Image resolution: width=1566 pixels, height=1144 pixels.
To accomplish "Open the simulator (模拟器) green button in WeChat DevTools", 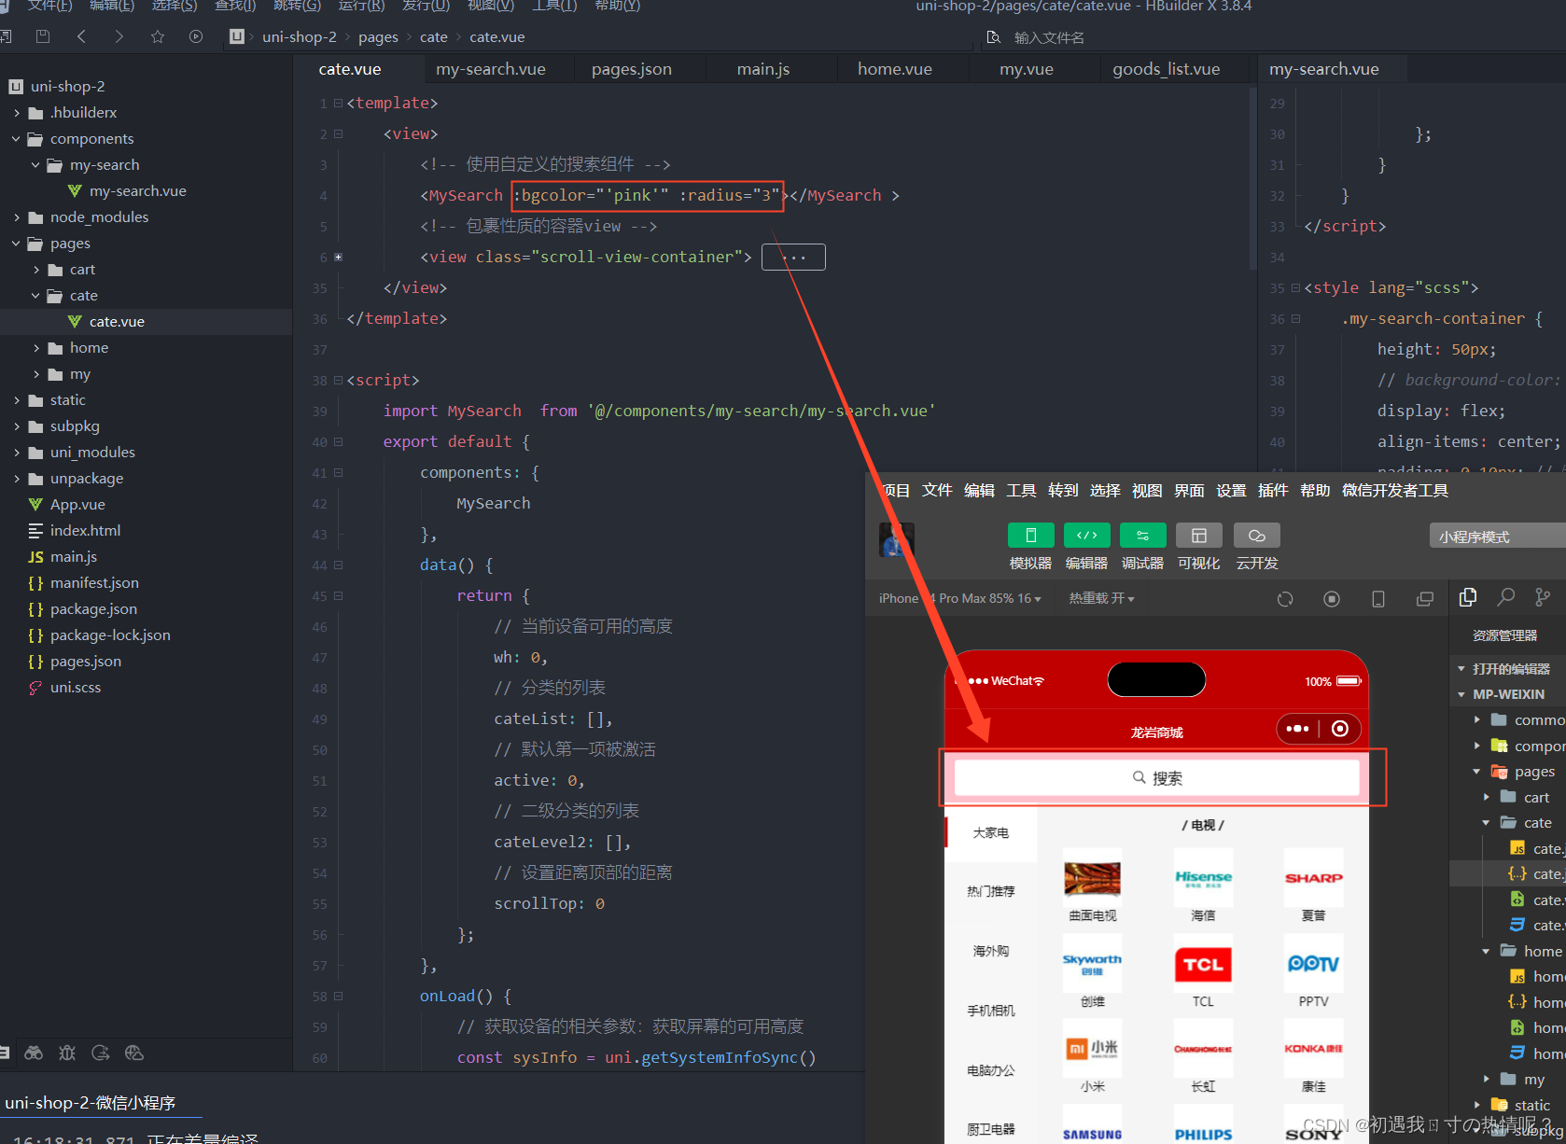I will click(x=1030, y=536).
